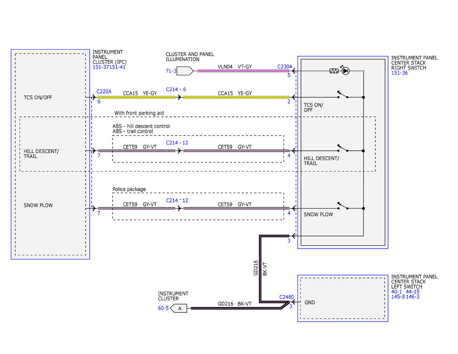This screenshot has height=354, width=458.
Task: Open connector C2480 link
Action: [x=287, y=297]
